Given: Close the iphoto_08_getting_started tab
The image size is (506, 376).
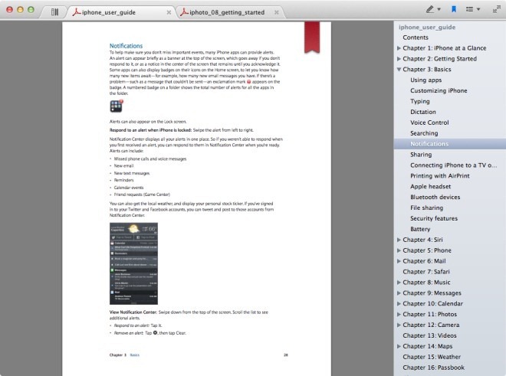Looking at the screenshot, I should point(277,12).
